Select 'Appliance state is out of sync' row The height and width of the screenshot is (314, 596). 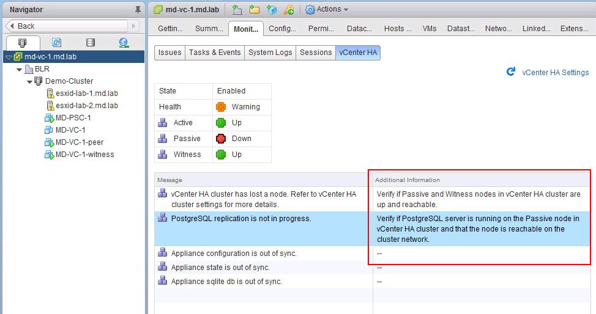click(372, 268)
